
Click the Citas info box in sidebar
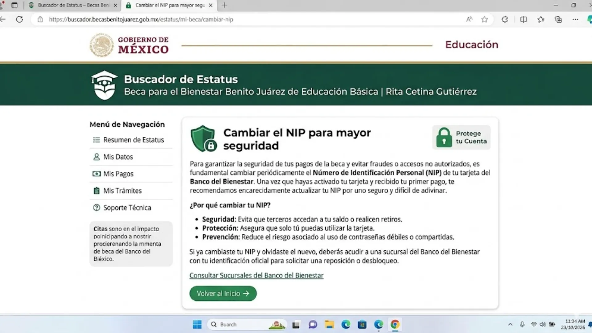[x=131, y=244]
